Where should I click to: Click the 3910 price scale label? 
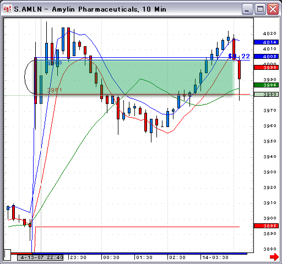coord(270,203)
